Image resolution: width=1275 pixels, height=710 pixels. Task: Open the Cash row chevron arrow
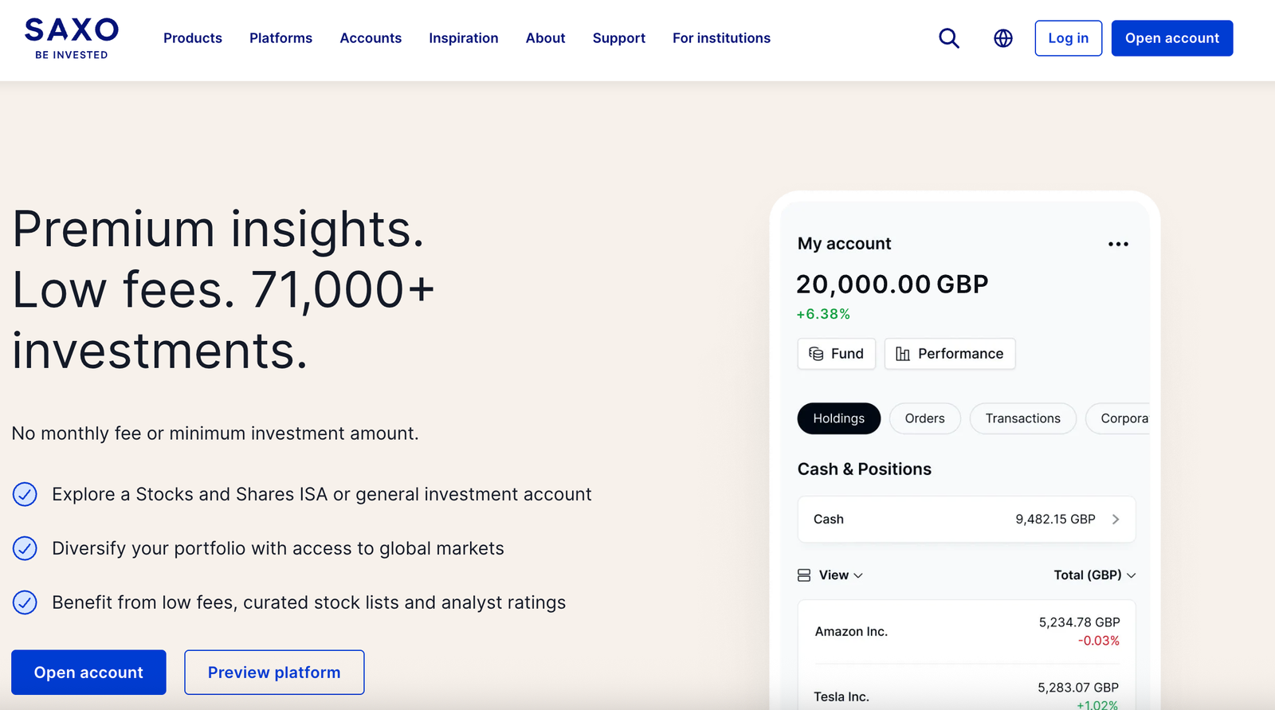pos(1115,519)
